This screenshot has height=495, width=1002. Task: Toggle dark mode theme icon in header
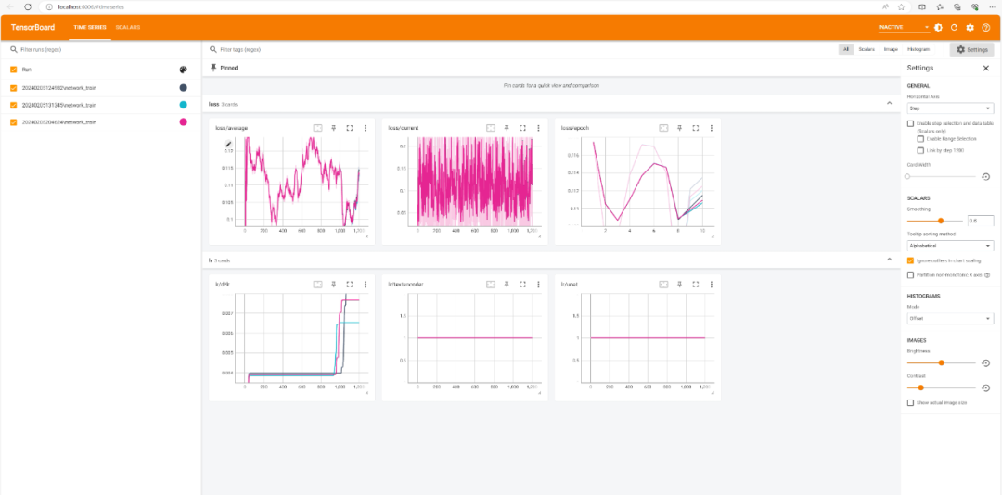click(x=938, y=28)
